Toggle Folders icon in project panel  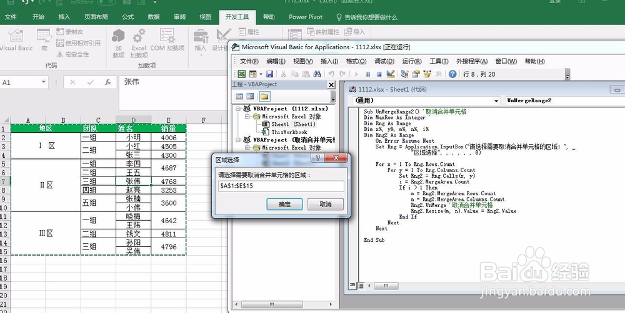[x=264, y=96]
